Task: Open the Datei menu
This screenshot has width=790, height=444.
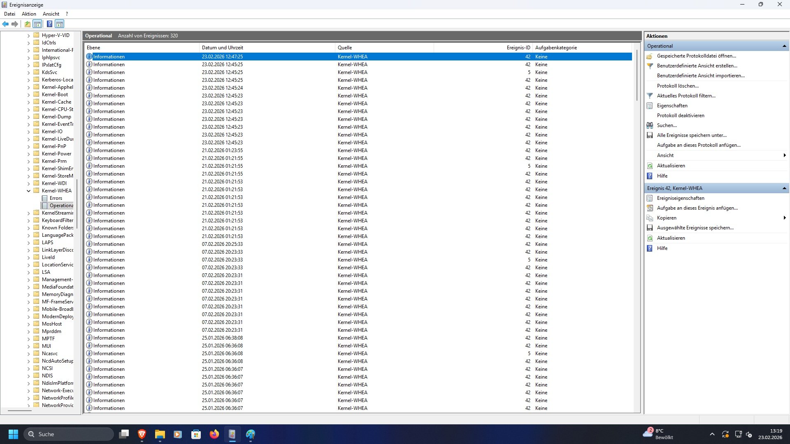Action: click(x=9, y=14)
